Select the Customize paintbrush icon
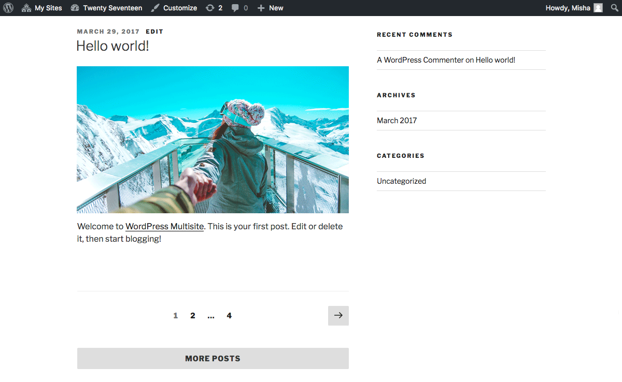This screenshot has width=622, height=382. (x=154, y=8)
